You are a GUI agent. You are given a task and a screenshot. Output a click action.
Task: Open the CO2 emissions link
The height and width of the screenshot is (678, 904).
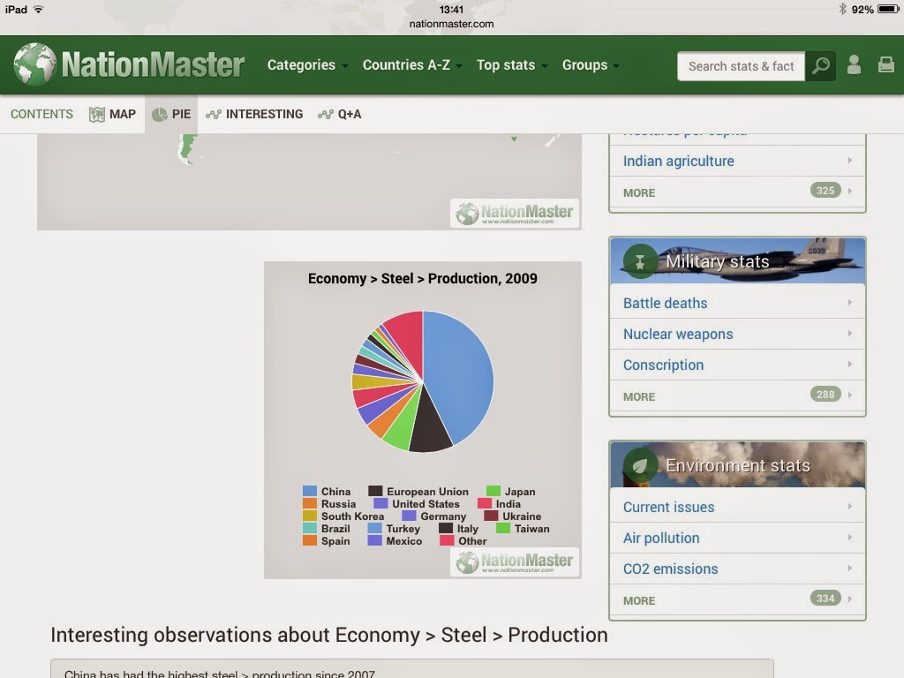pos(671,569)
